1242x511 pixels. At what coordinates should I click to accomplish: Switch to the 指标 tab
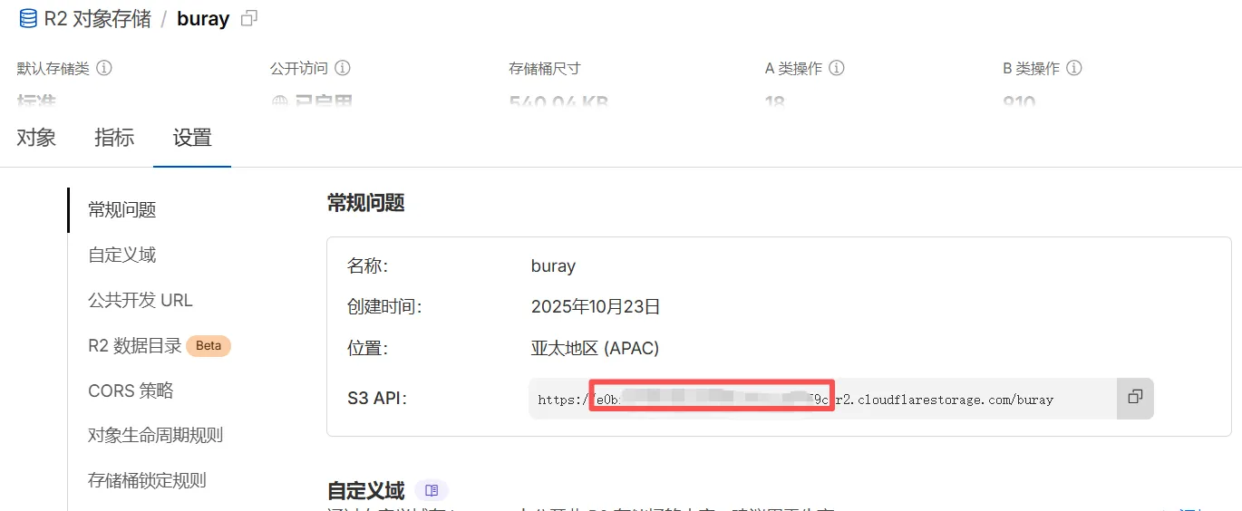point(114,138)
